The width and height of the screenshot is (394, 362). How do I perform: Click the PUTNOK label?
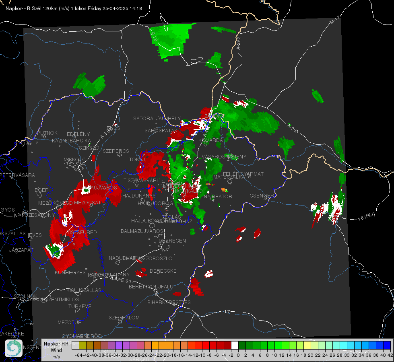[47, 133]
